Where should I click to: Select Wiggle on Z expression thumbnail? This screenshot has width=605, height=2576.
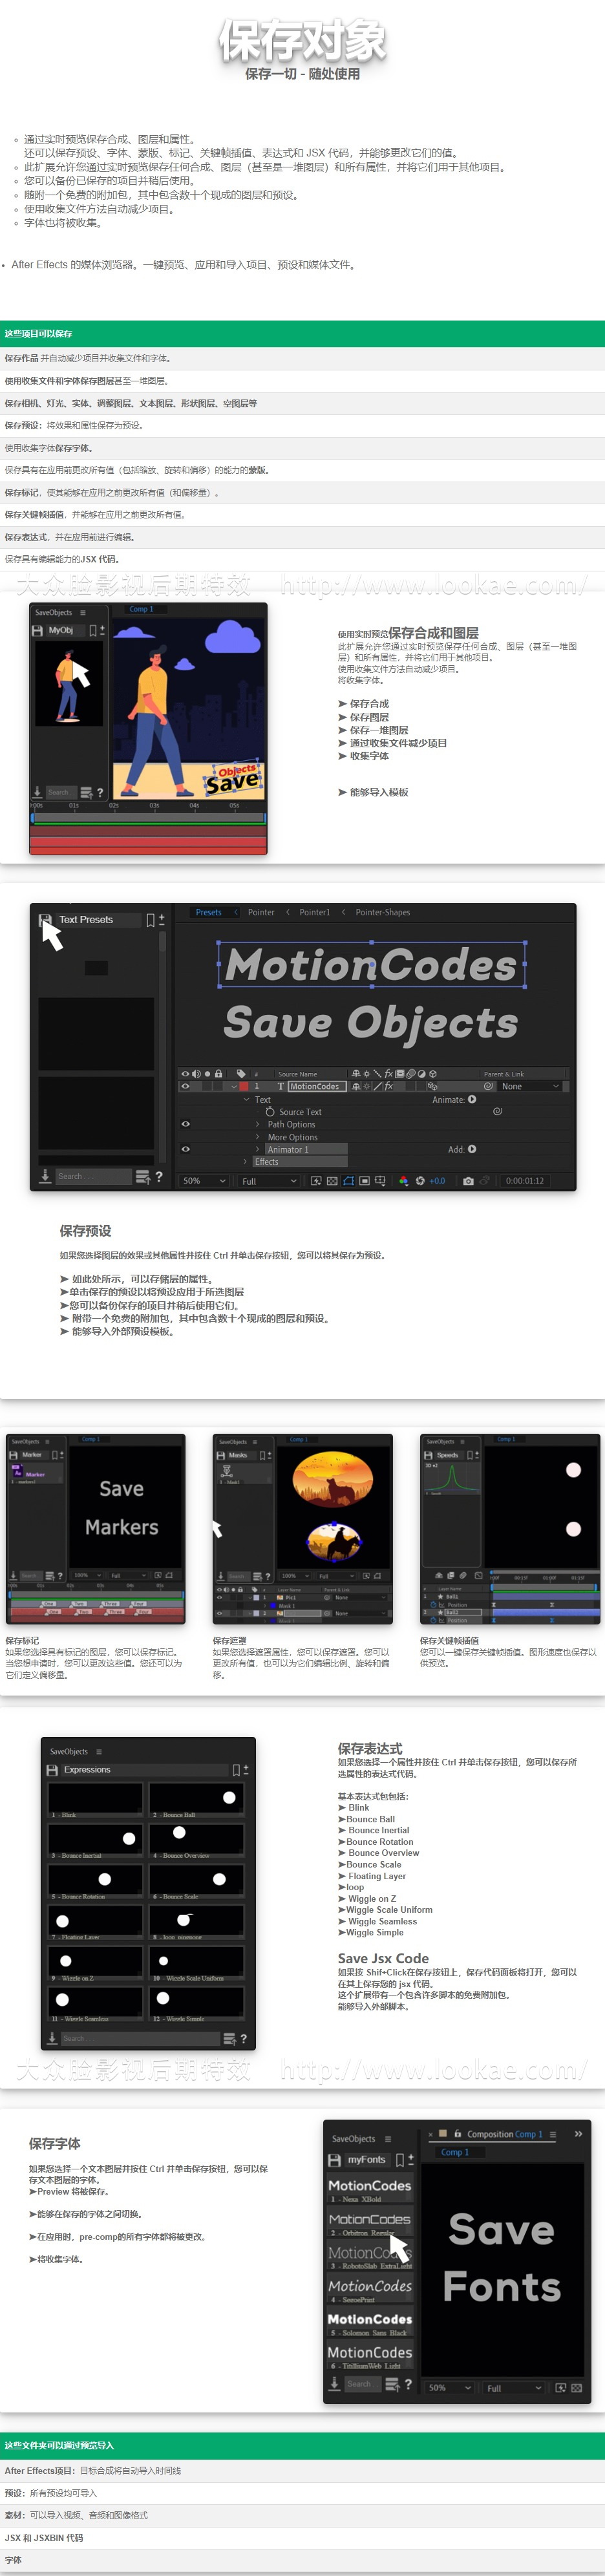tap(95, 1963)
